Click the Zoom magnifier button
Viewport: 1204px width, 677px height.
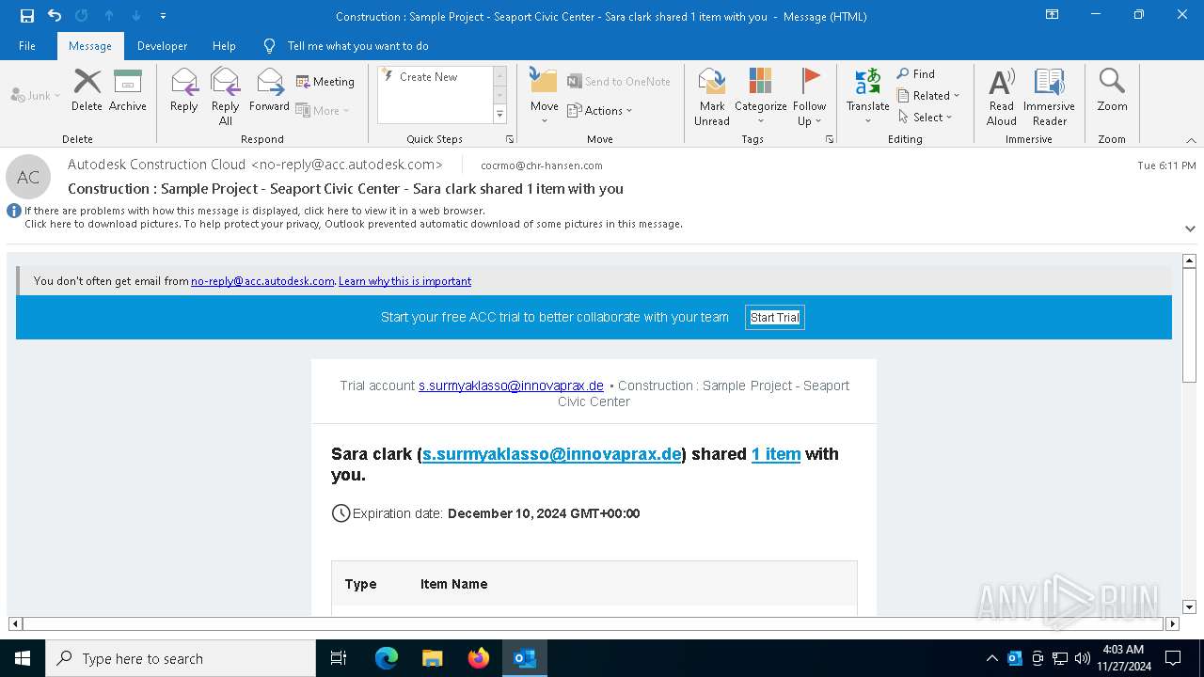coord(1112,90)
